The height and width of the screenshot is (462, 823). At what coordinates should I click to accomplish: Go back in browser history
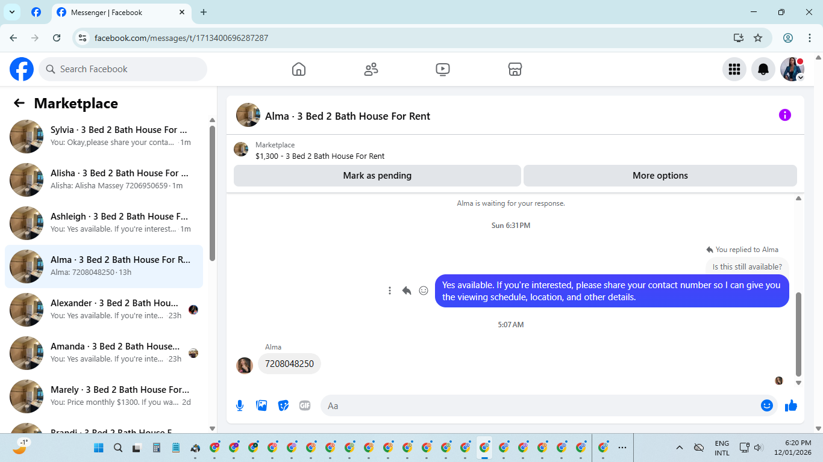point(13,38)
